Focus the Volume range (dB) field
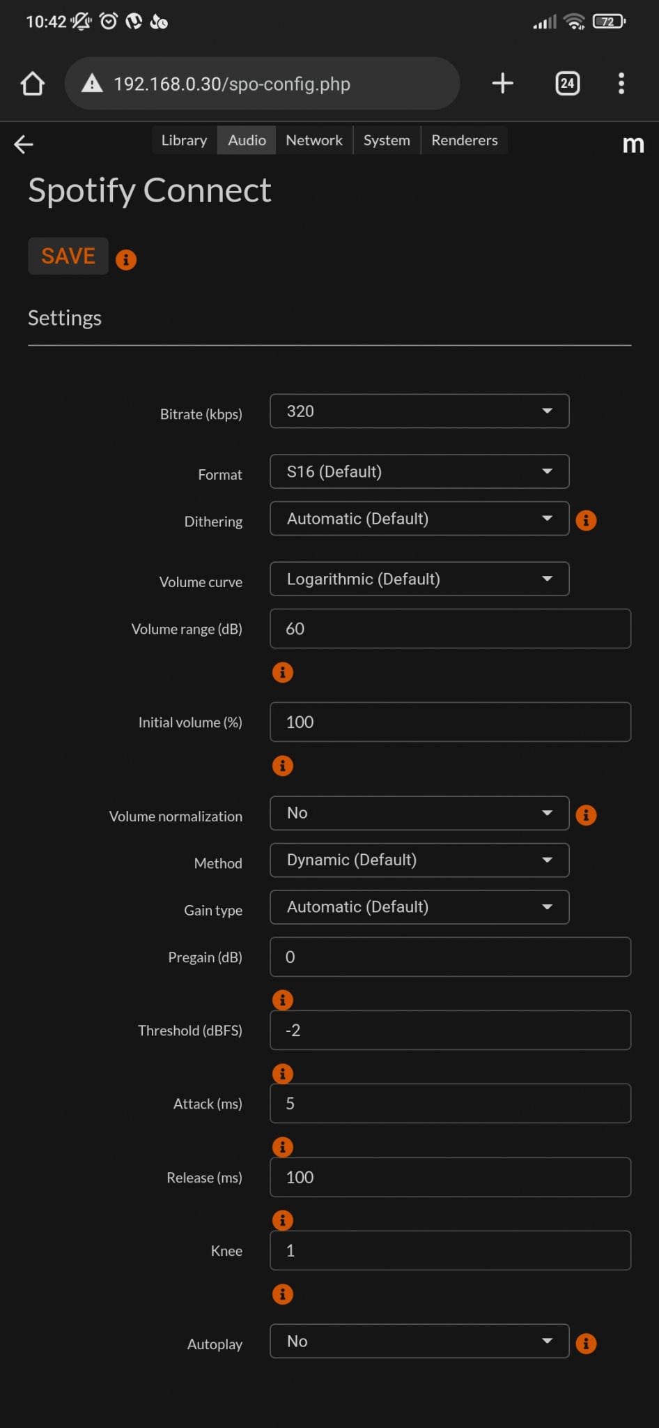Image resolution: width=659 pixels, height=1428 pixels. 451,628
